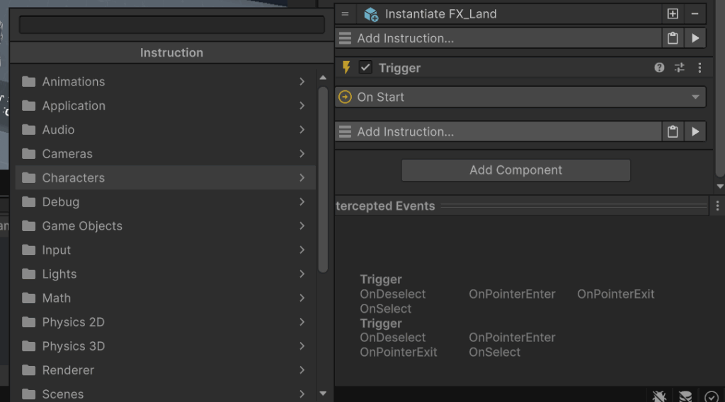Viewport: 725px width, 402px height.
Task: Duplicate the Instantiate FX_Land instruction
Action: click(672, 14)
